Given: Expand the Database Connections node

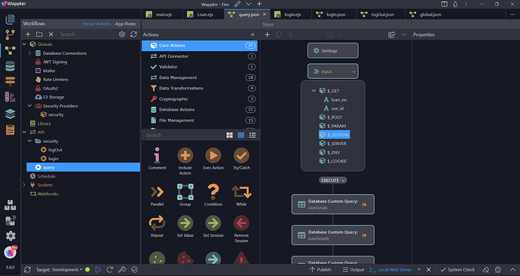Looking at the screenshot, I should point(29,53).
